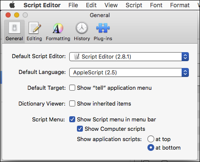Open the Default Language dropdown
200x162 pixels.
pos(129,73)
